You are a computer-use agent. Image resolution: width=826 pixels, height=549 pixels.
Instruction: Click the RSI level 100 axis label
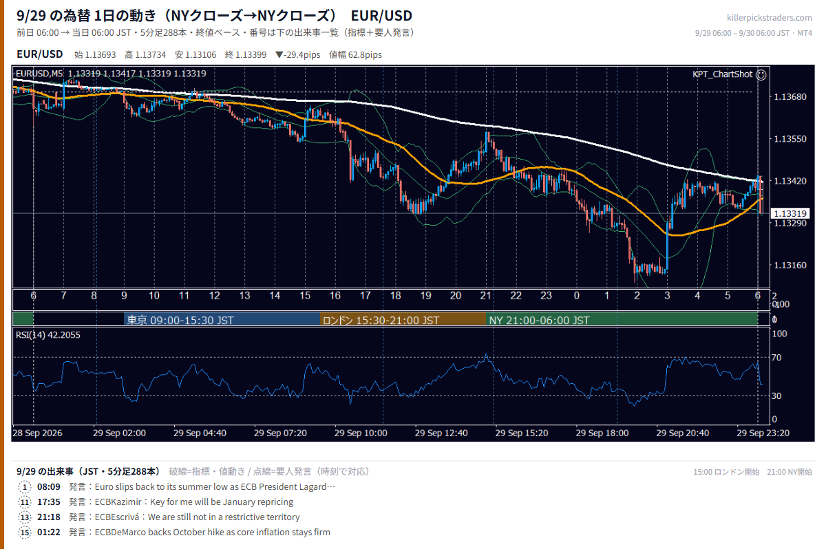pos(779,334)
